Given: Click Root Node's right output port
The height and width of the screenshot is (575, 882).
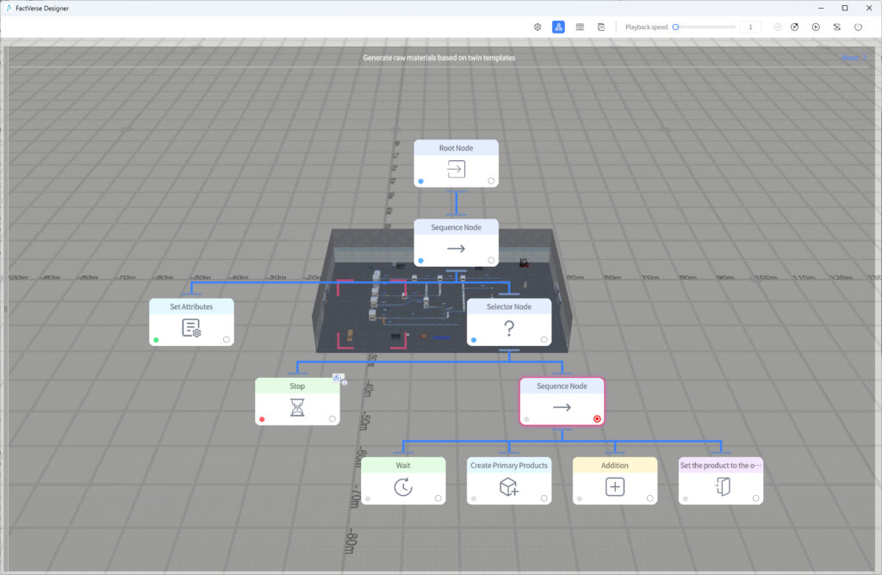Looking at the screenshot, I should tap(491, 181).
